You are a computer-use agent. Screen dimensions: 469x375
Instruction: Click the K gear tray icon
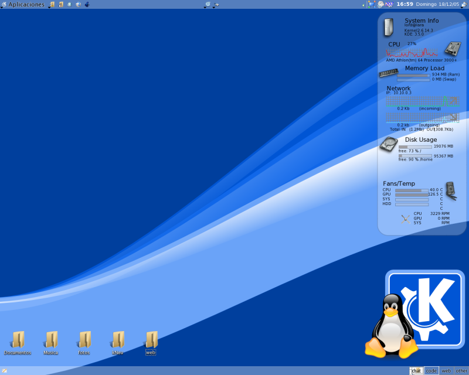tap(380, 4)
